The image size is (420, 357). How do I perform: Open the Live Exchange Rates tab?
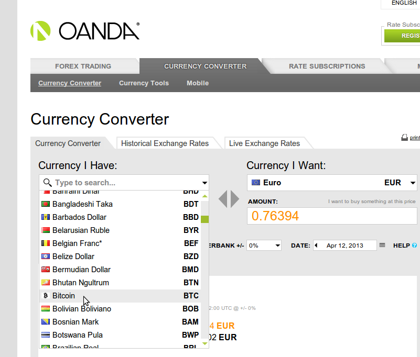pos(264,143)
